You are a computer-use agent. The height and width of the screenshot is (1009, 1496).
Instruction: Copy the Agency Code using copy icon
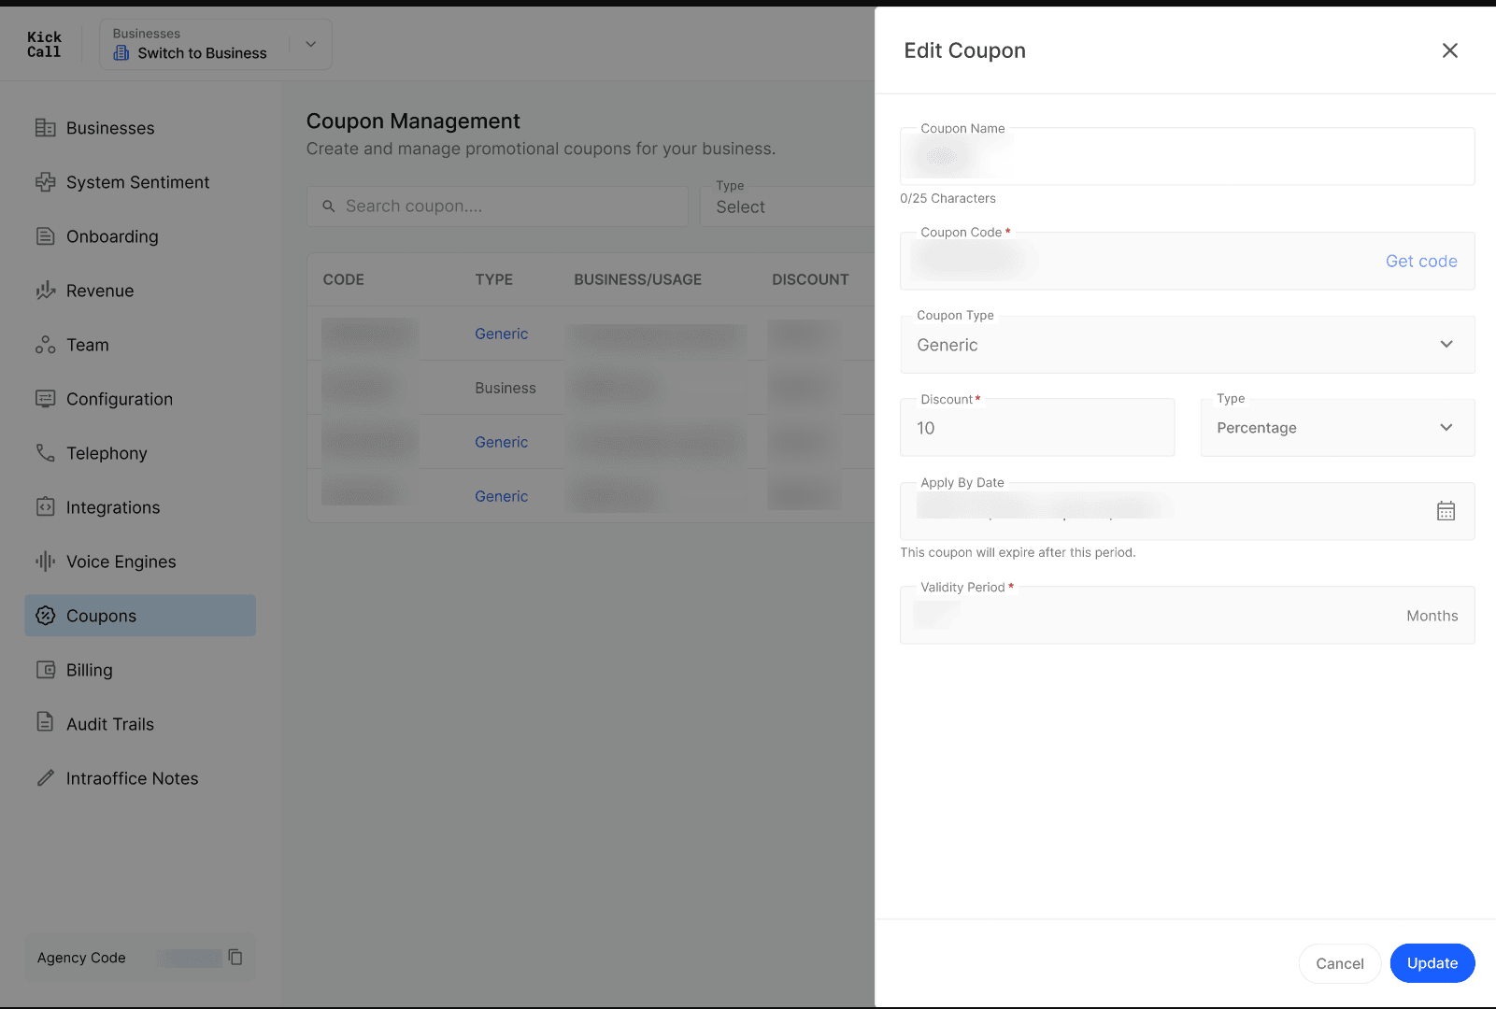point(235,958)
